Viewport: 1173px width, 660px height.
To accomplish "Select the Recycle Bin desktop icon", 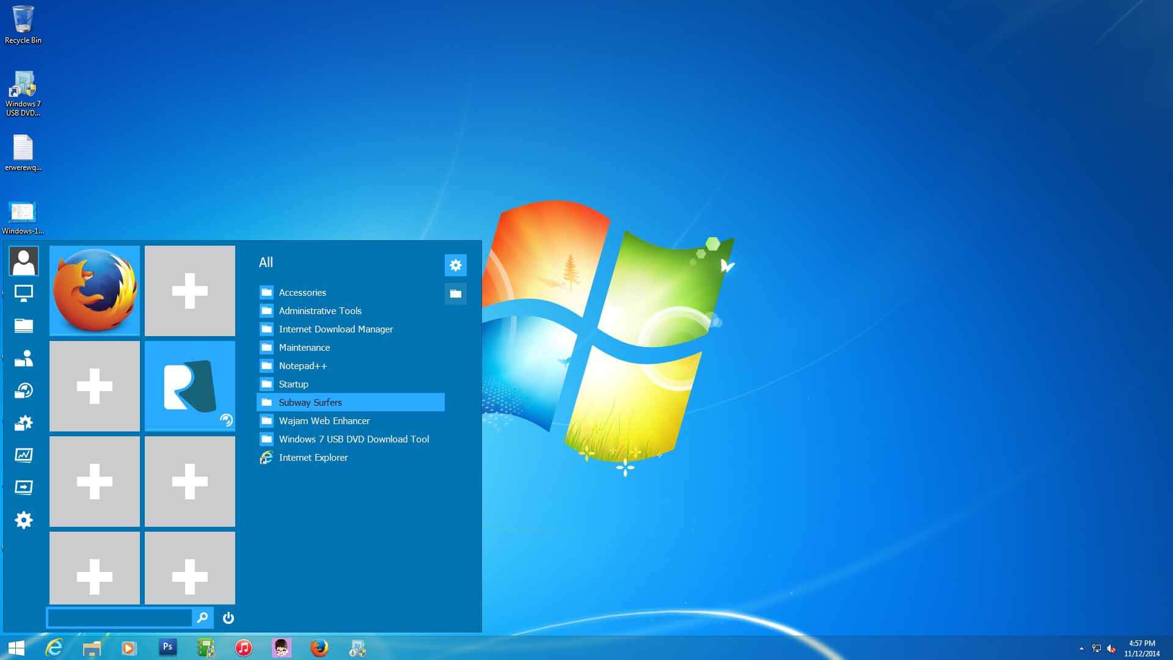I will click(23, 24).
